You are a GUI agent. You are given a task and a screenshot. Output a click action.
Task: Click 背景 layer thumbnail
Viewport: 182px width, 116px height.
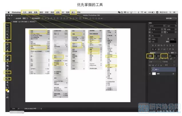[x=154, y=74]
